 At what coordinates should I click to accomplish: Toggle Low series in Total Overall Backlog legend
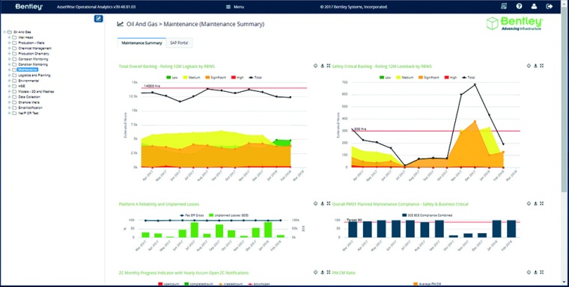(x=171, y=78)
